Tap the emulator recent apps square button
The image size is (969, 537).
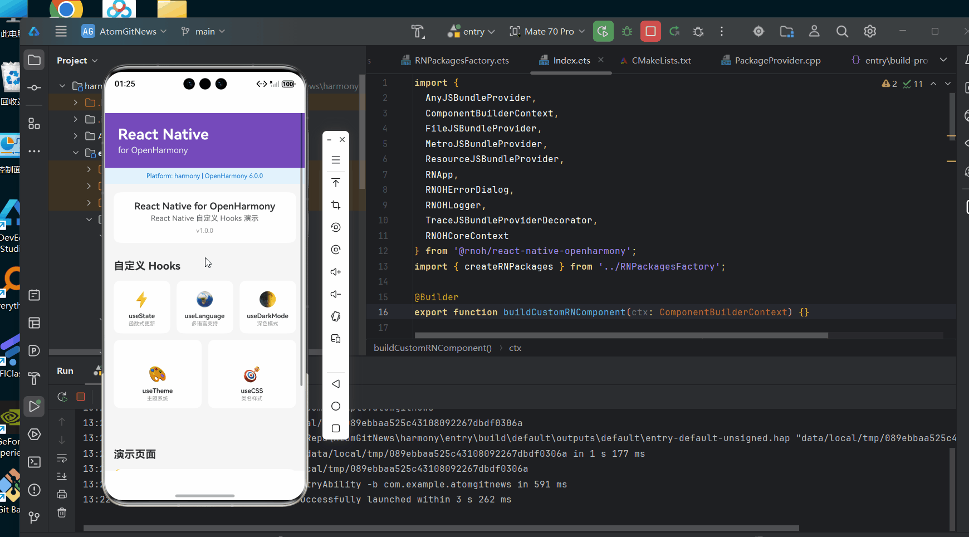point(336,428)
